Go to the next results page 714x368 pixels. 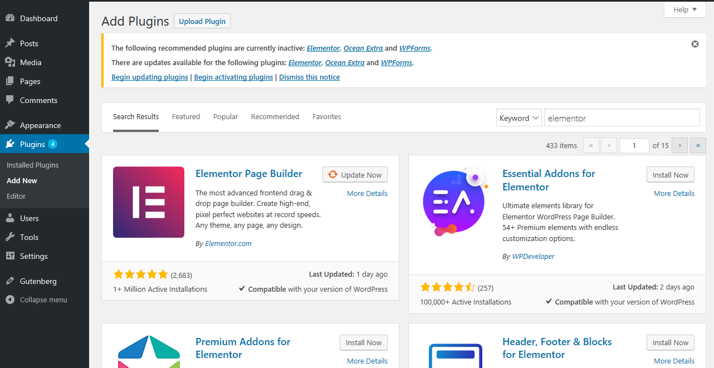(x=679, y=145)
